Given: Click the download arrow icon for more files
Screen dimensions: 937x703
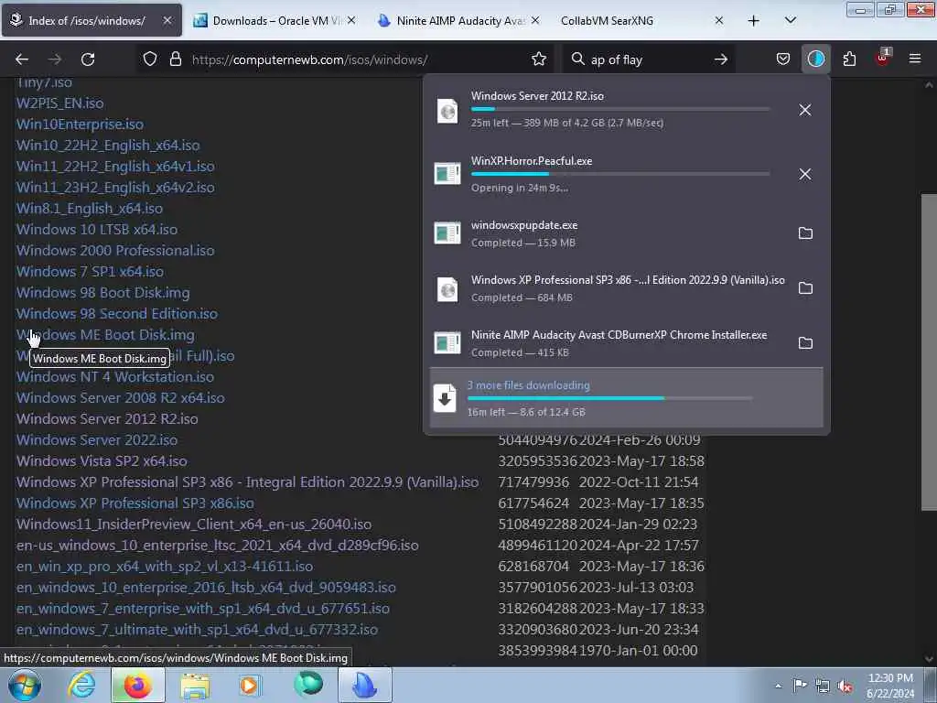Looking at the screenshot, I should (x=446, y=398).
